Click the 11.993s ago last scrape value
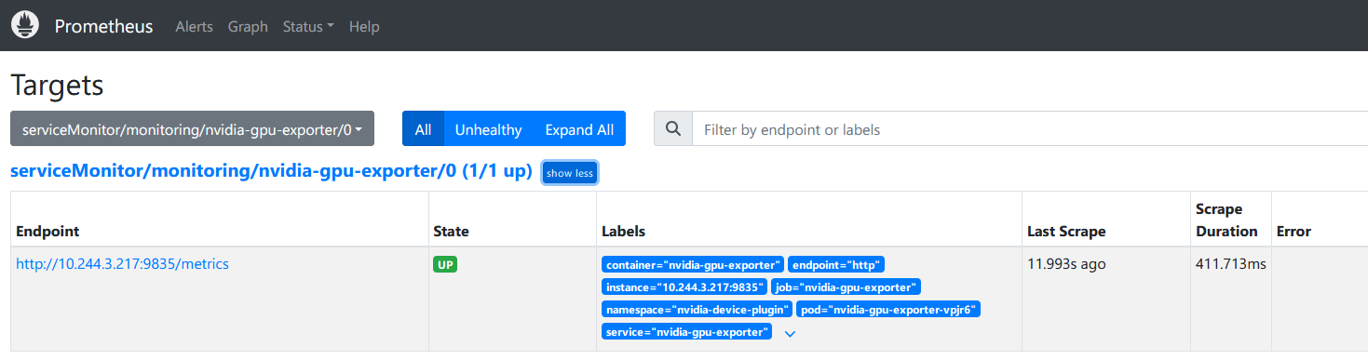Viewport: 1368px width, 360px height. (x=1066, y=264)
